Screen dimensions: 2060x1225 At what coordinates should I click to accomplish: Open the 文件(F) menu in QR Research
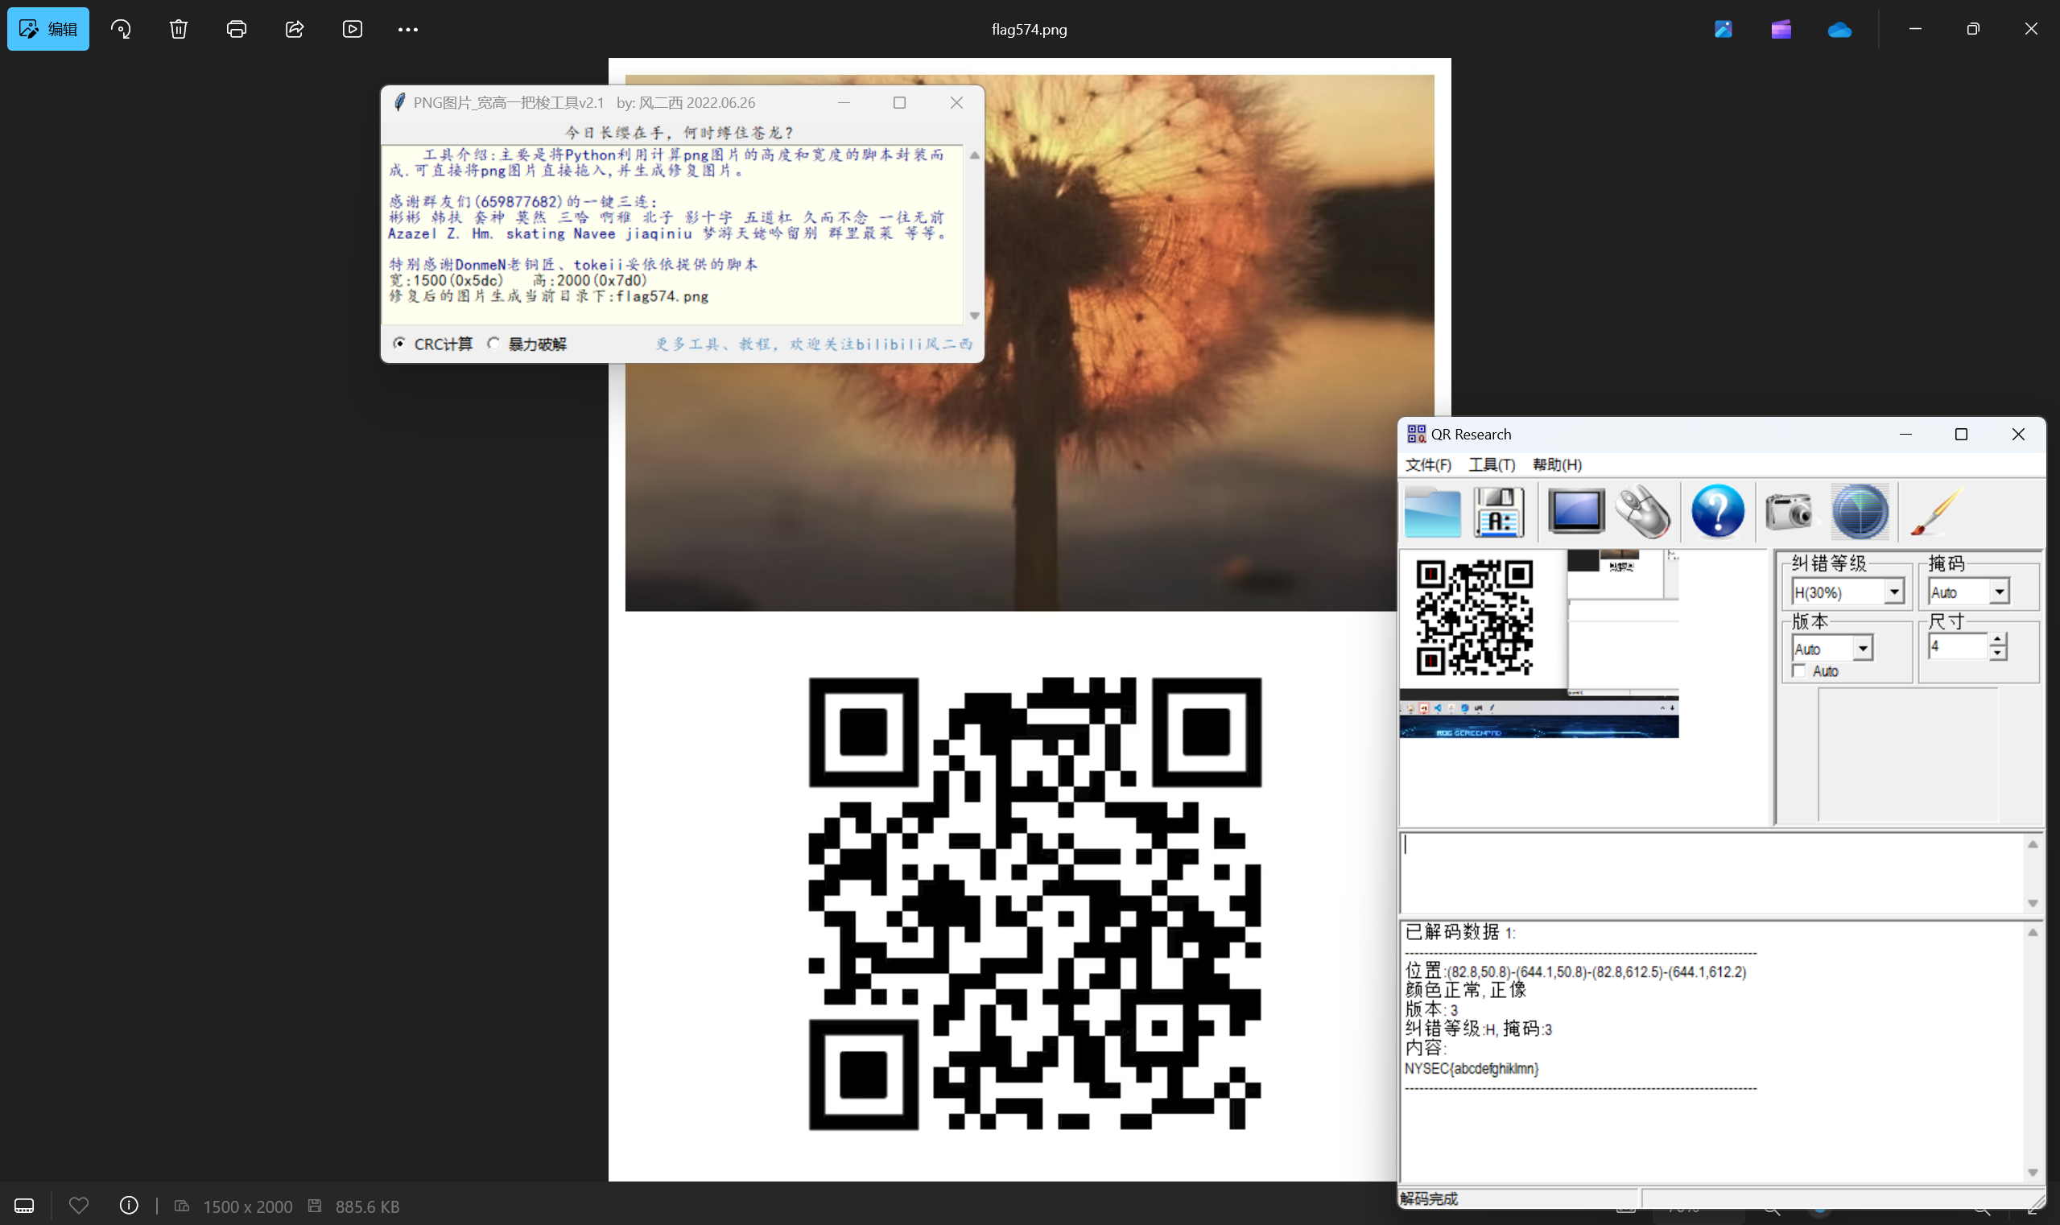(1428, 464)
